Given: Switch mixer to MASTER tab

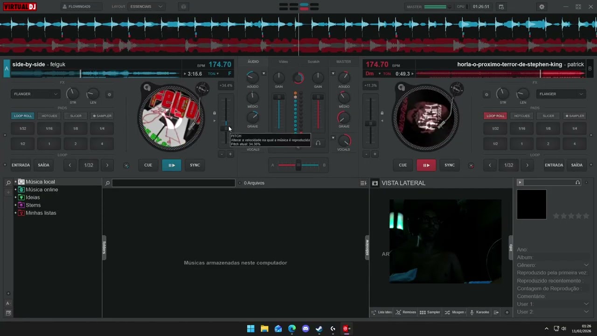Looking at the screenshot, I should pos(344,62).
